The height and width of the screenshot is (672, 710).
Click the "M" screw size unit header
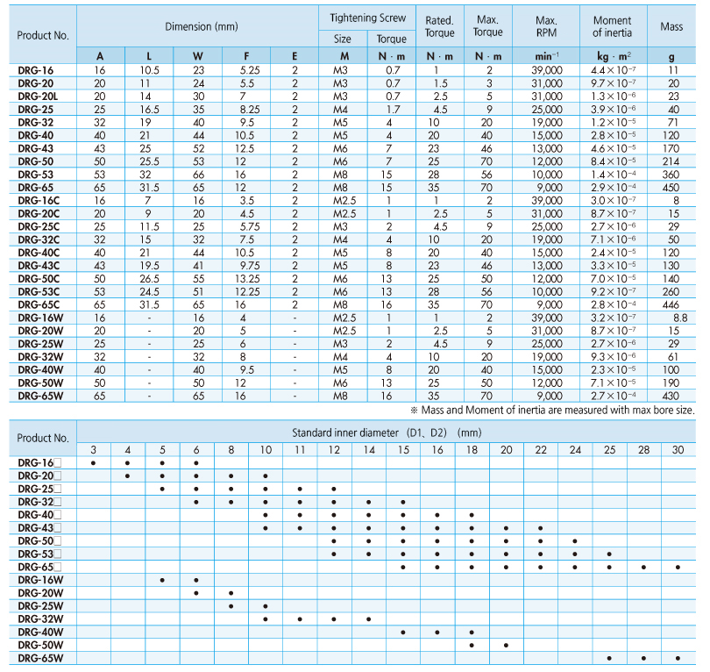pos(344,56)
